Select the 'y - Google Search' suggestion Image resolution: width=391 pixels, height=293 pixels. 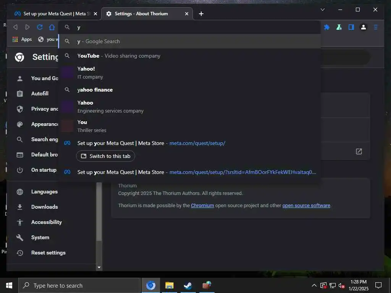[x=190, y=41]
